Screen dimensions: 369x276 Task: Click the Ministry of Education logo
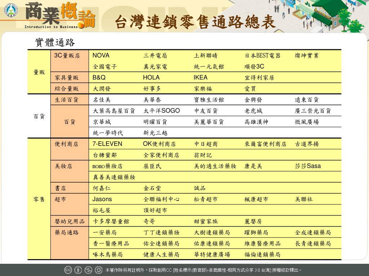(x=11, y=10)
